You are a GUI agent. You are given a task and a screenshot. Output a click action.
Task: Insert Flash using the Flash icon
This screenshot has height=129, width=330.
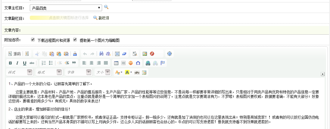pos(152,54)
